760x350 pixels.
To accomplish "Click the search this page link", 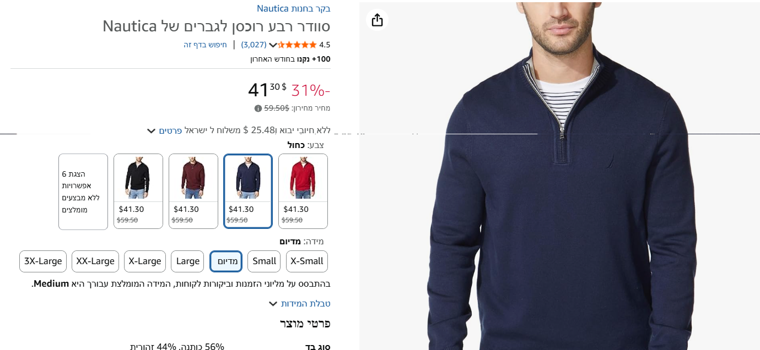I will coord(206,45).
